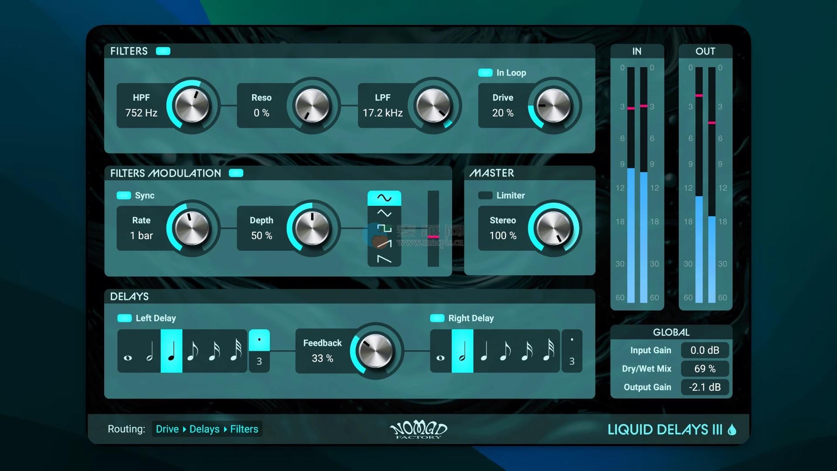
Task: Click the Drive amount knob
Action: tap(554, 106)
